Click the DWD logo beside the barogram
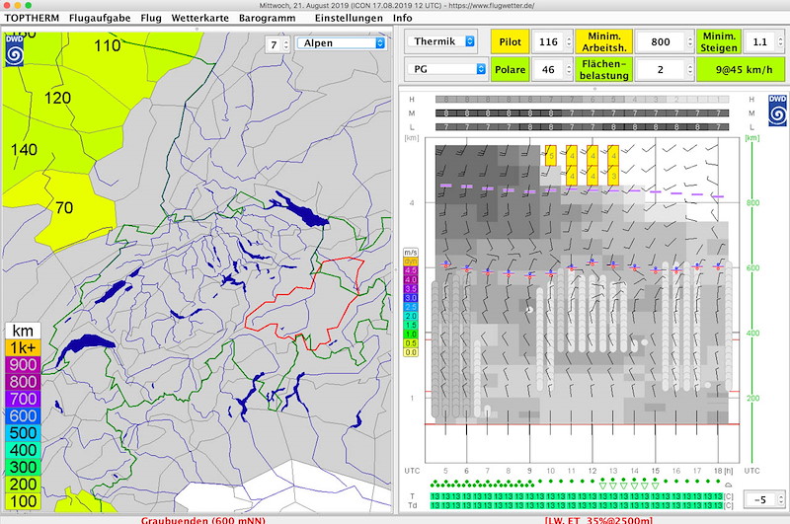The width and height of the screenshot is (790, 524). [x=777, y=111]
